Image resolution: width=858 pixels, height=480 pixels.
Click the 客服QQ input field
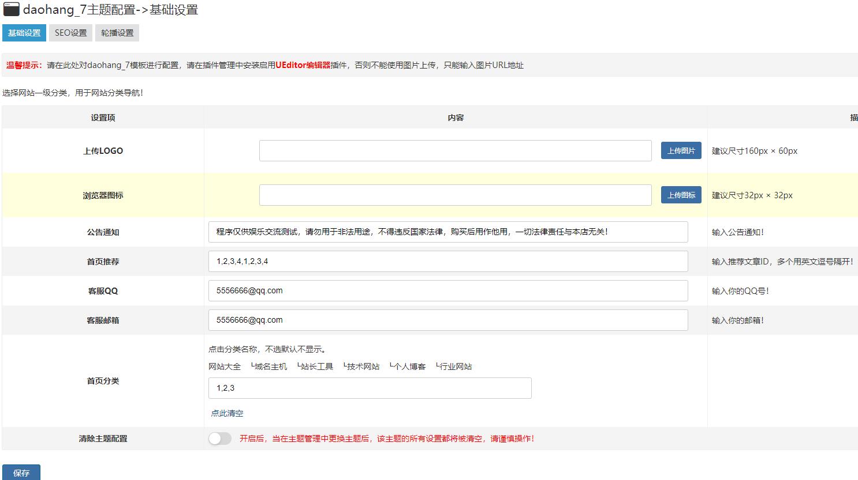click(x=449, y=290)
